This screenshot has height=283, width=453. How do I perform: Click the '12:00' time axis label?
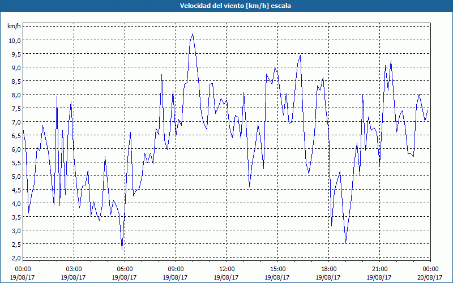[x=227, y=269]
